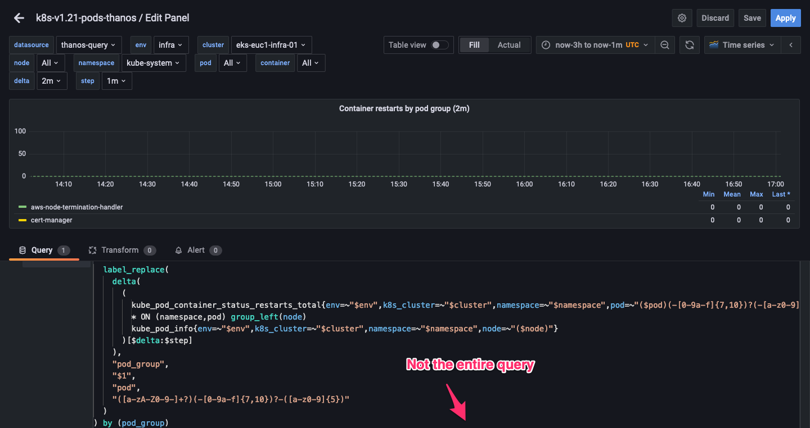
Task: Open the Transform tab
Action: (120, 250)
